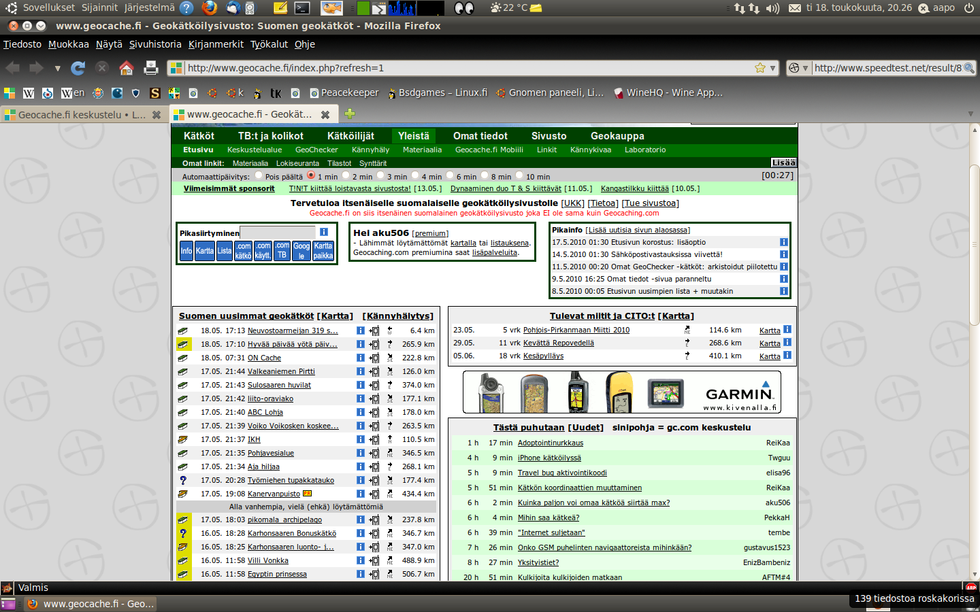Open a new tab with plus icon
980x612 pixels.
pyautogui.click(x=350, y=114)
